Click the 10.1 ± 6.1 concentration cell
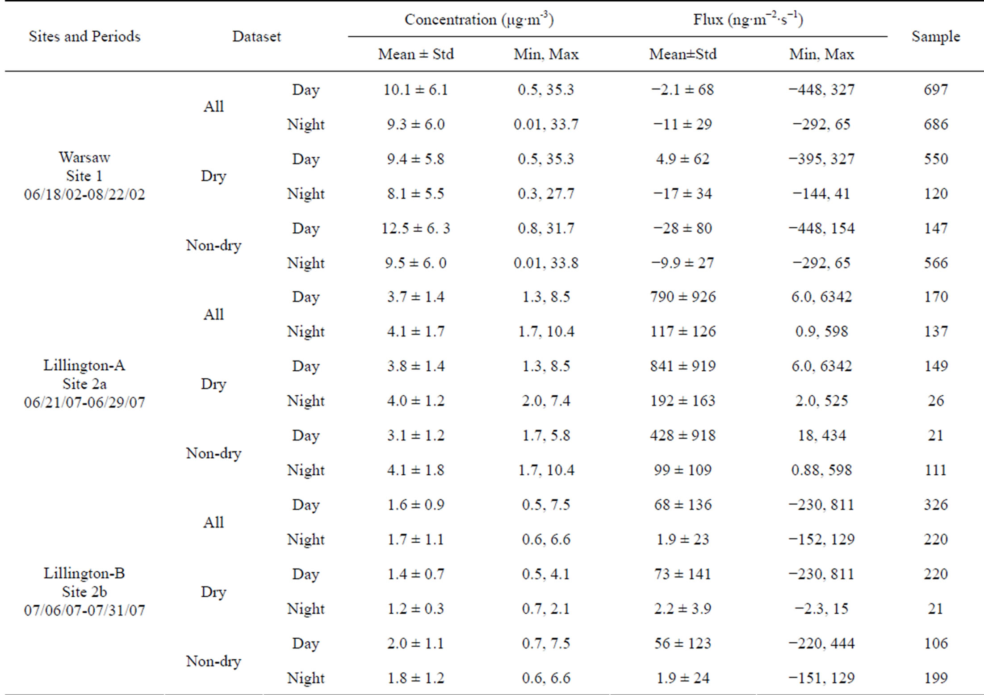 416,90
